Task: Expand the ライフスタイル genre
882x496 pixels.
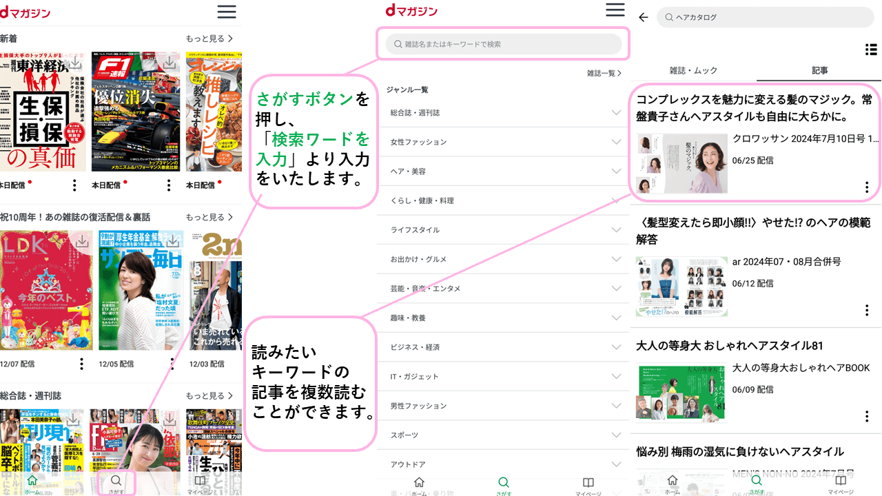Action: [617, 229]
